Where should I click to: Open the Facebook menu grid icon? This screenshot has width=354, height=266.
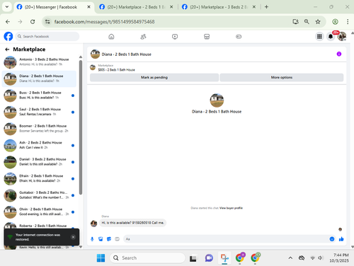click(x=319, y=37)
